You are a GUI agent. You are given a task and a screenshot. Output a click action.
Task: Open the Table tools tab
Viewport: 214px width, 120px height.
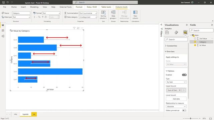tap(106, 7)
